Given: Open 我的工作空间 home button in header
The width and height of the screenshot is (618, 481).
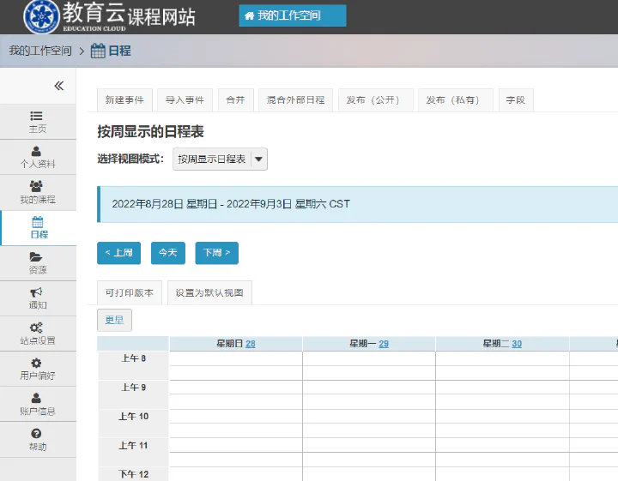Looking at the screenshot, I should 293,15.
